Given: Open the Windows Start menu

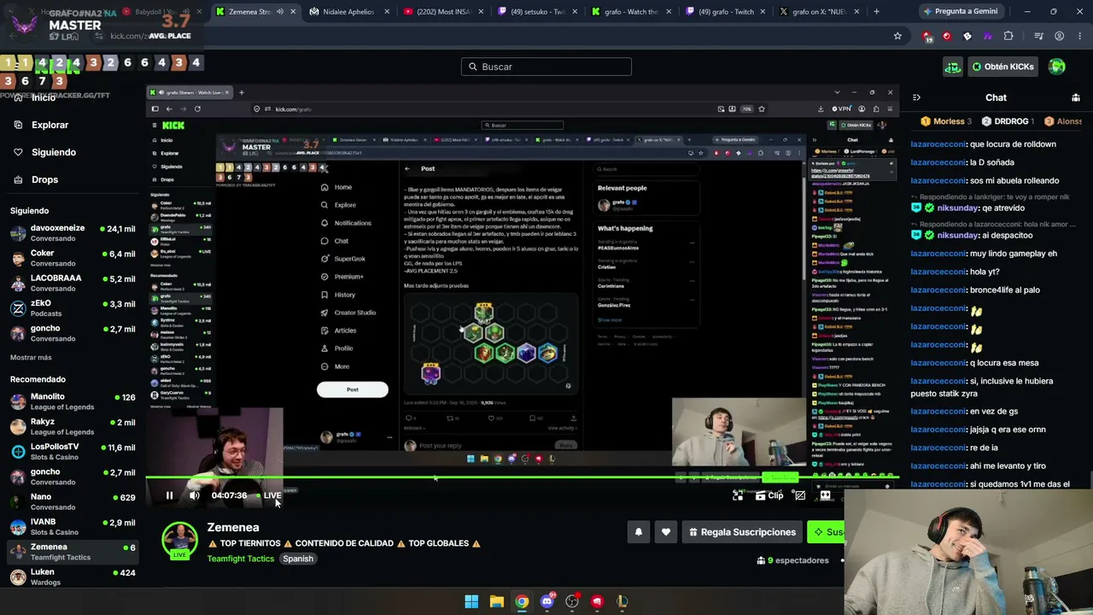Looking at the screenshot, I should pyautogui.click(x=471, y=601).
